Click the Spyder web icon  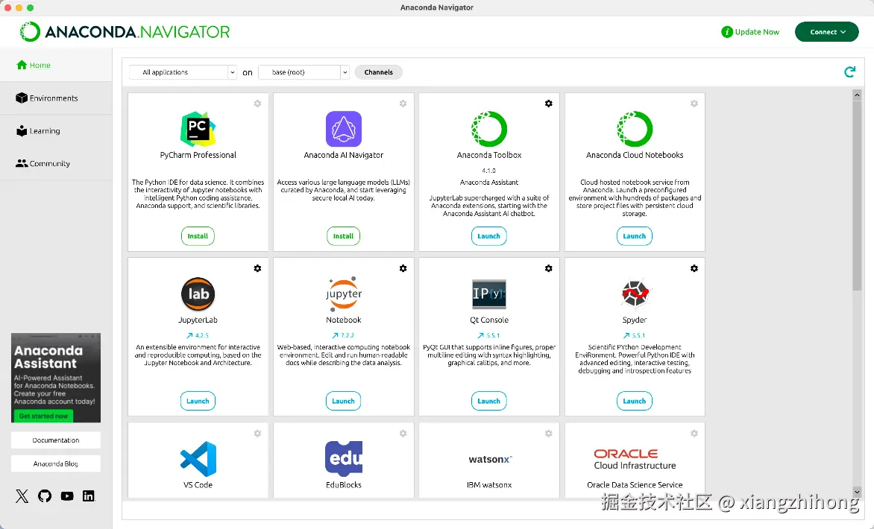[635, 294]
